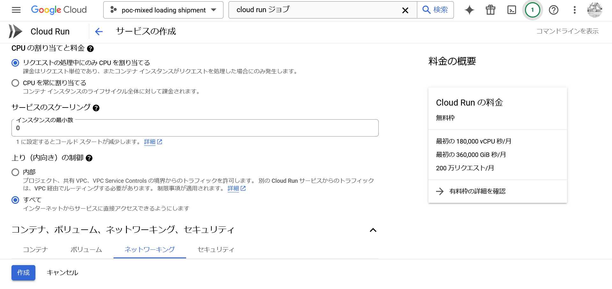Screen dimensions: 612x289
Task: Open the gift free trial icon
Action: click(x=490, y=10)
